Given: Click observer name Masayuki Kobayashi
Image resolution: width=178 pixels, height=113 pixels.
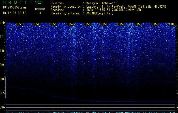Looking at the screenshot, I should [102, 3].
